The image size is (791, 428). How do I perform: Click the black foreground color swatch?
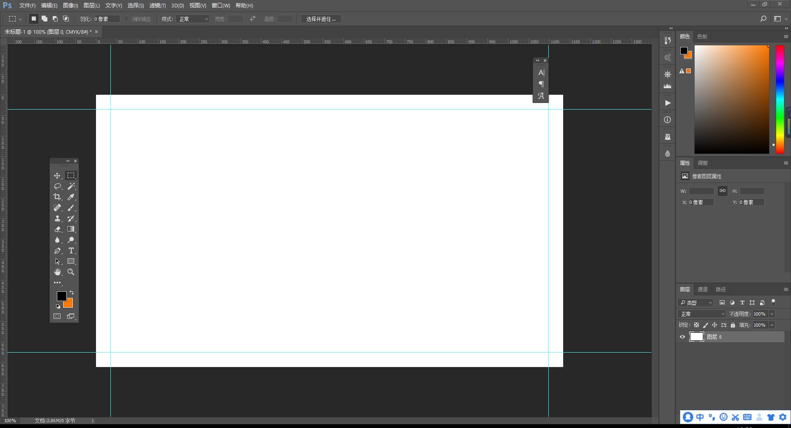coord(62,297)
